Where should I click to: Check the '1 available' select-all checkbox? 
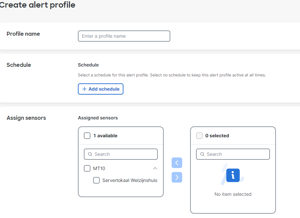click(x=87, y=136)
